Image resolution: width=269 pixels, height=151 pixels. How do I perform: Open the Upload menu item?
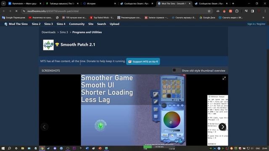click(x=114, y=24)
